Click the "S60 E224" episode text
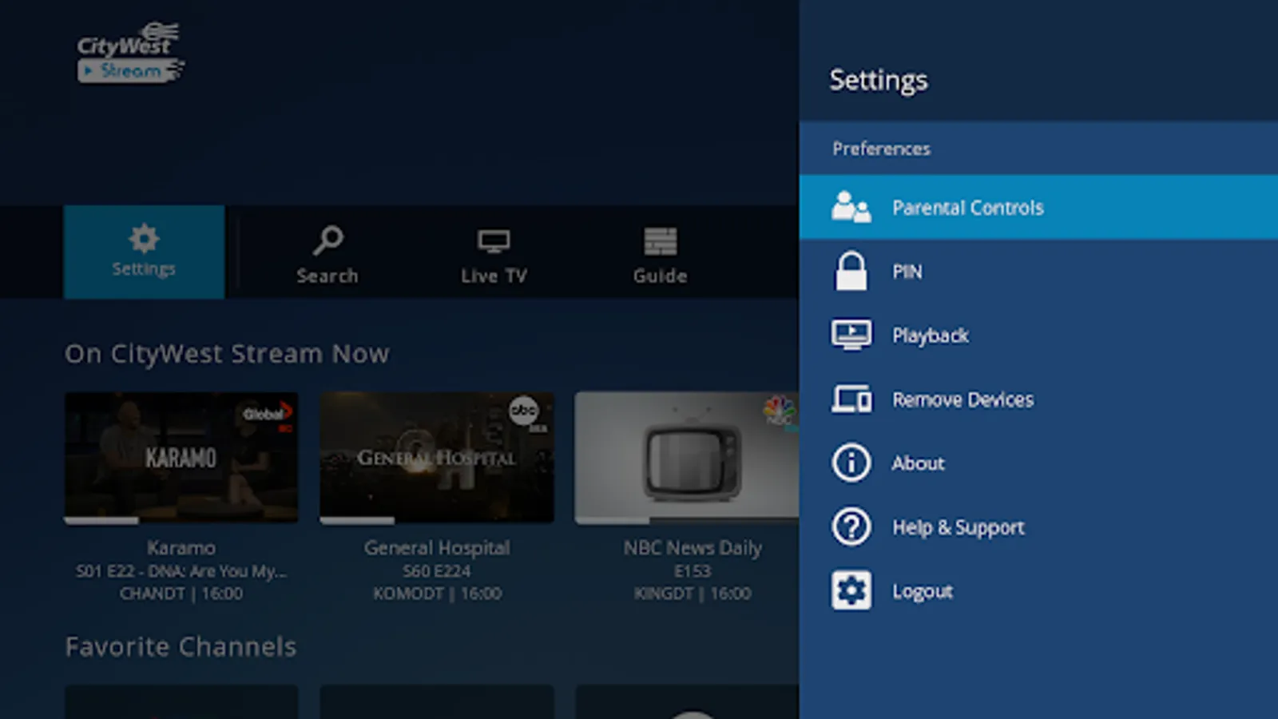The width and height of the screenshot is (1278, 719). pyautogui.click(x=437, y=571)
